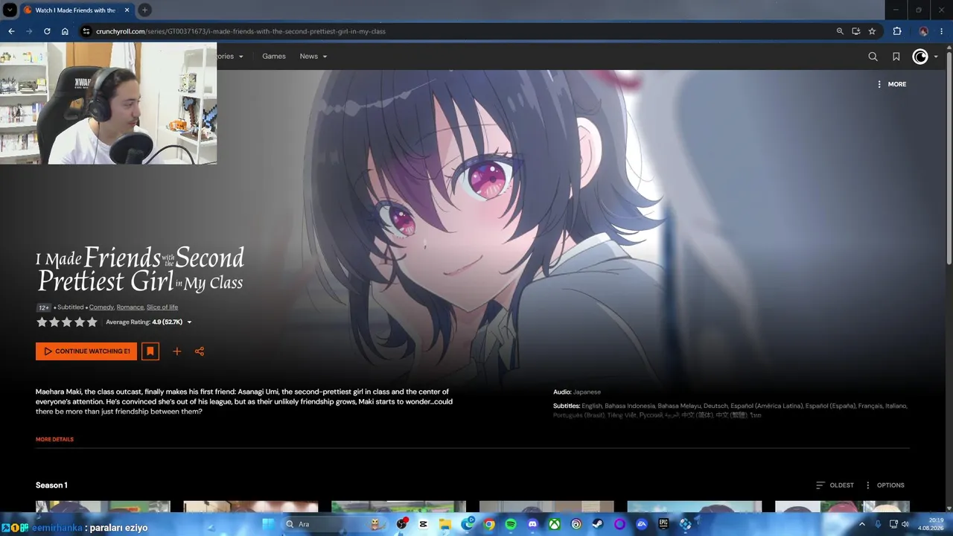
Task: Open the Windows Start menu
Action: (269, 524)
